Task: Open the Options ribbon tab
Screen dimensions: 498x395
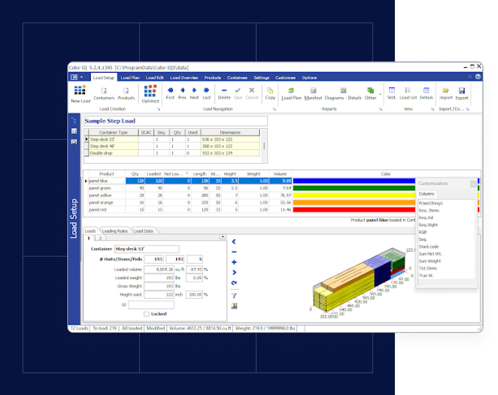Action: 309,78
